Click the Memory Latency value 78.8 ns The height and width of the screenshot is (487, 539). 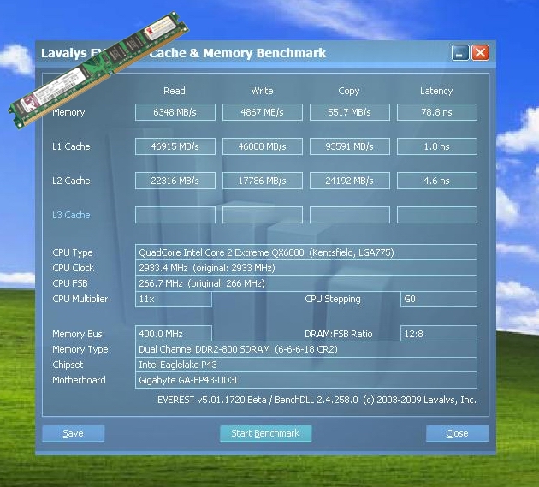point(437,112)
